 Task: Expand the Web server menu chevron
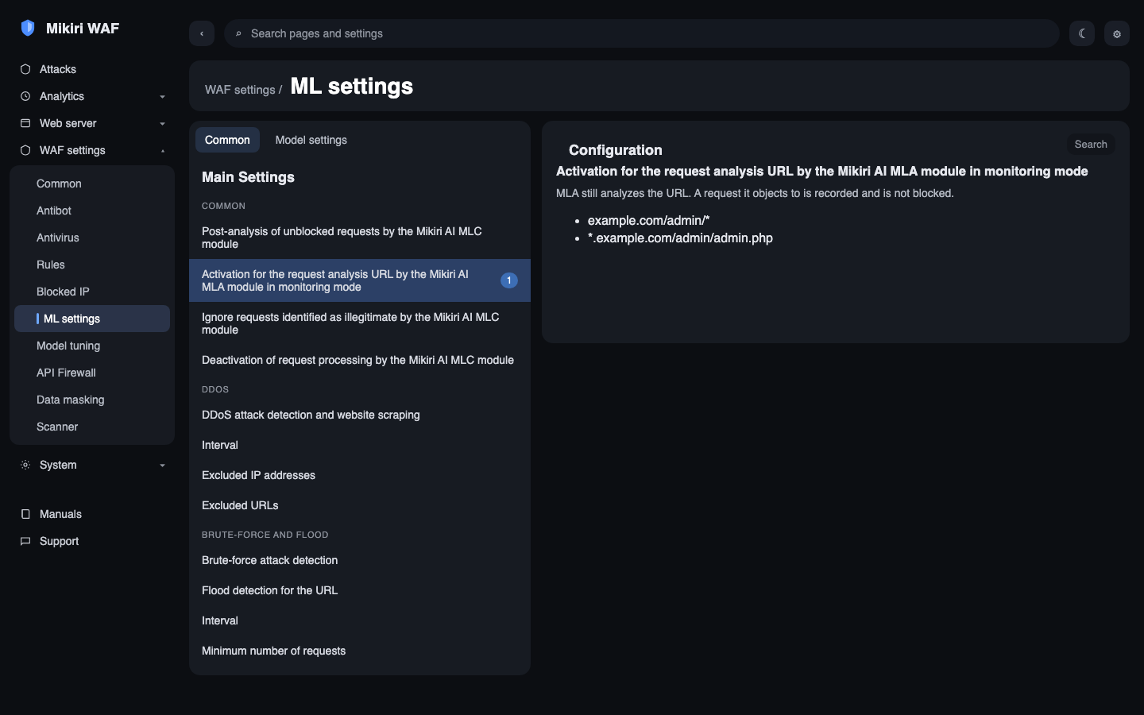point(162,124)
